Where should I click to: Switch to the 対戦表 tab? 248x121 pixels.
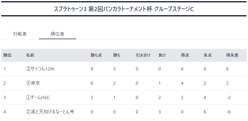pos(20,34)
